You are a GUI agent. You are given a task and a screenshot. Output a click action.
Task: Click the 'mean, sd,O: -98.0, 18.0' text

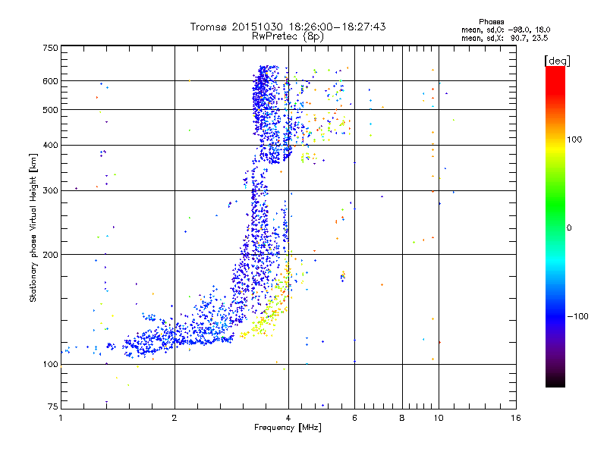[505, 30]
